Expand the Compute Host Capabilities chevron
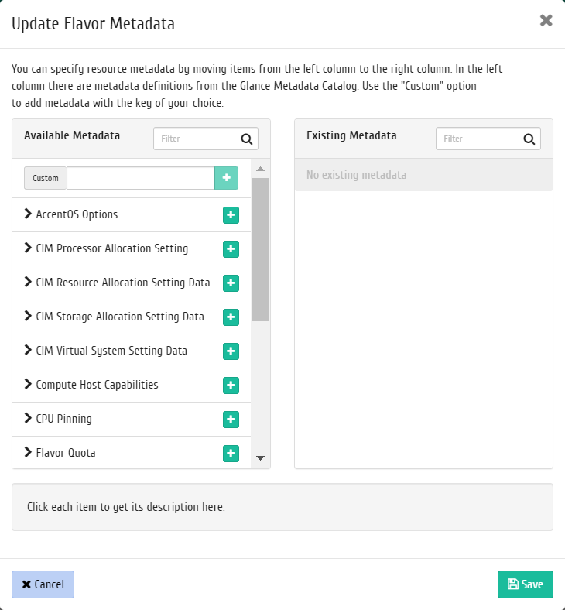565x610 pixels. tap(29, 385)
